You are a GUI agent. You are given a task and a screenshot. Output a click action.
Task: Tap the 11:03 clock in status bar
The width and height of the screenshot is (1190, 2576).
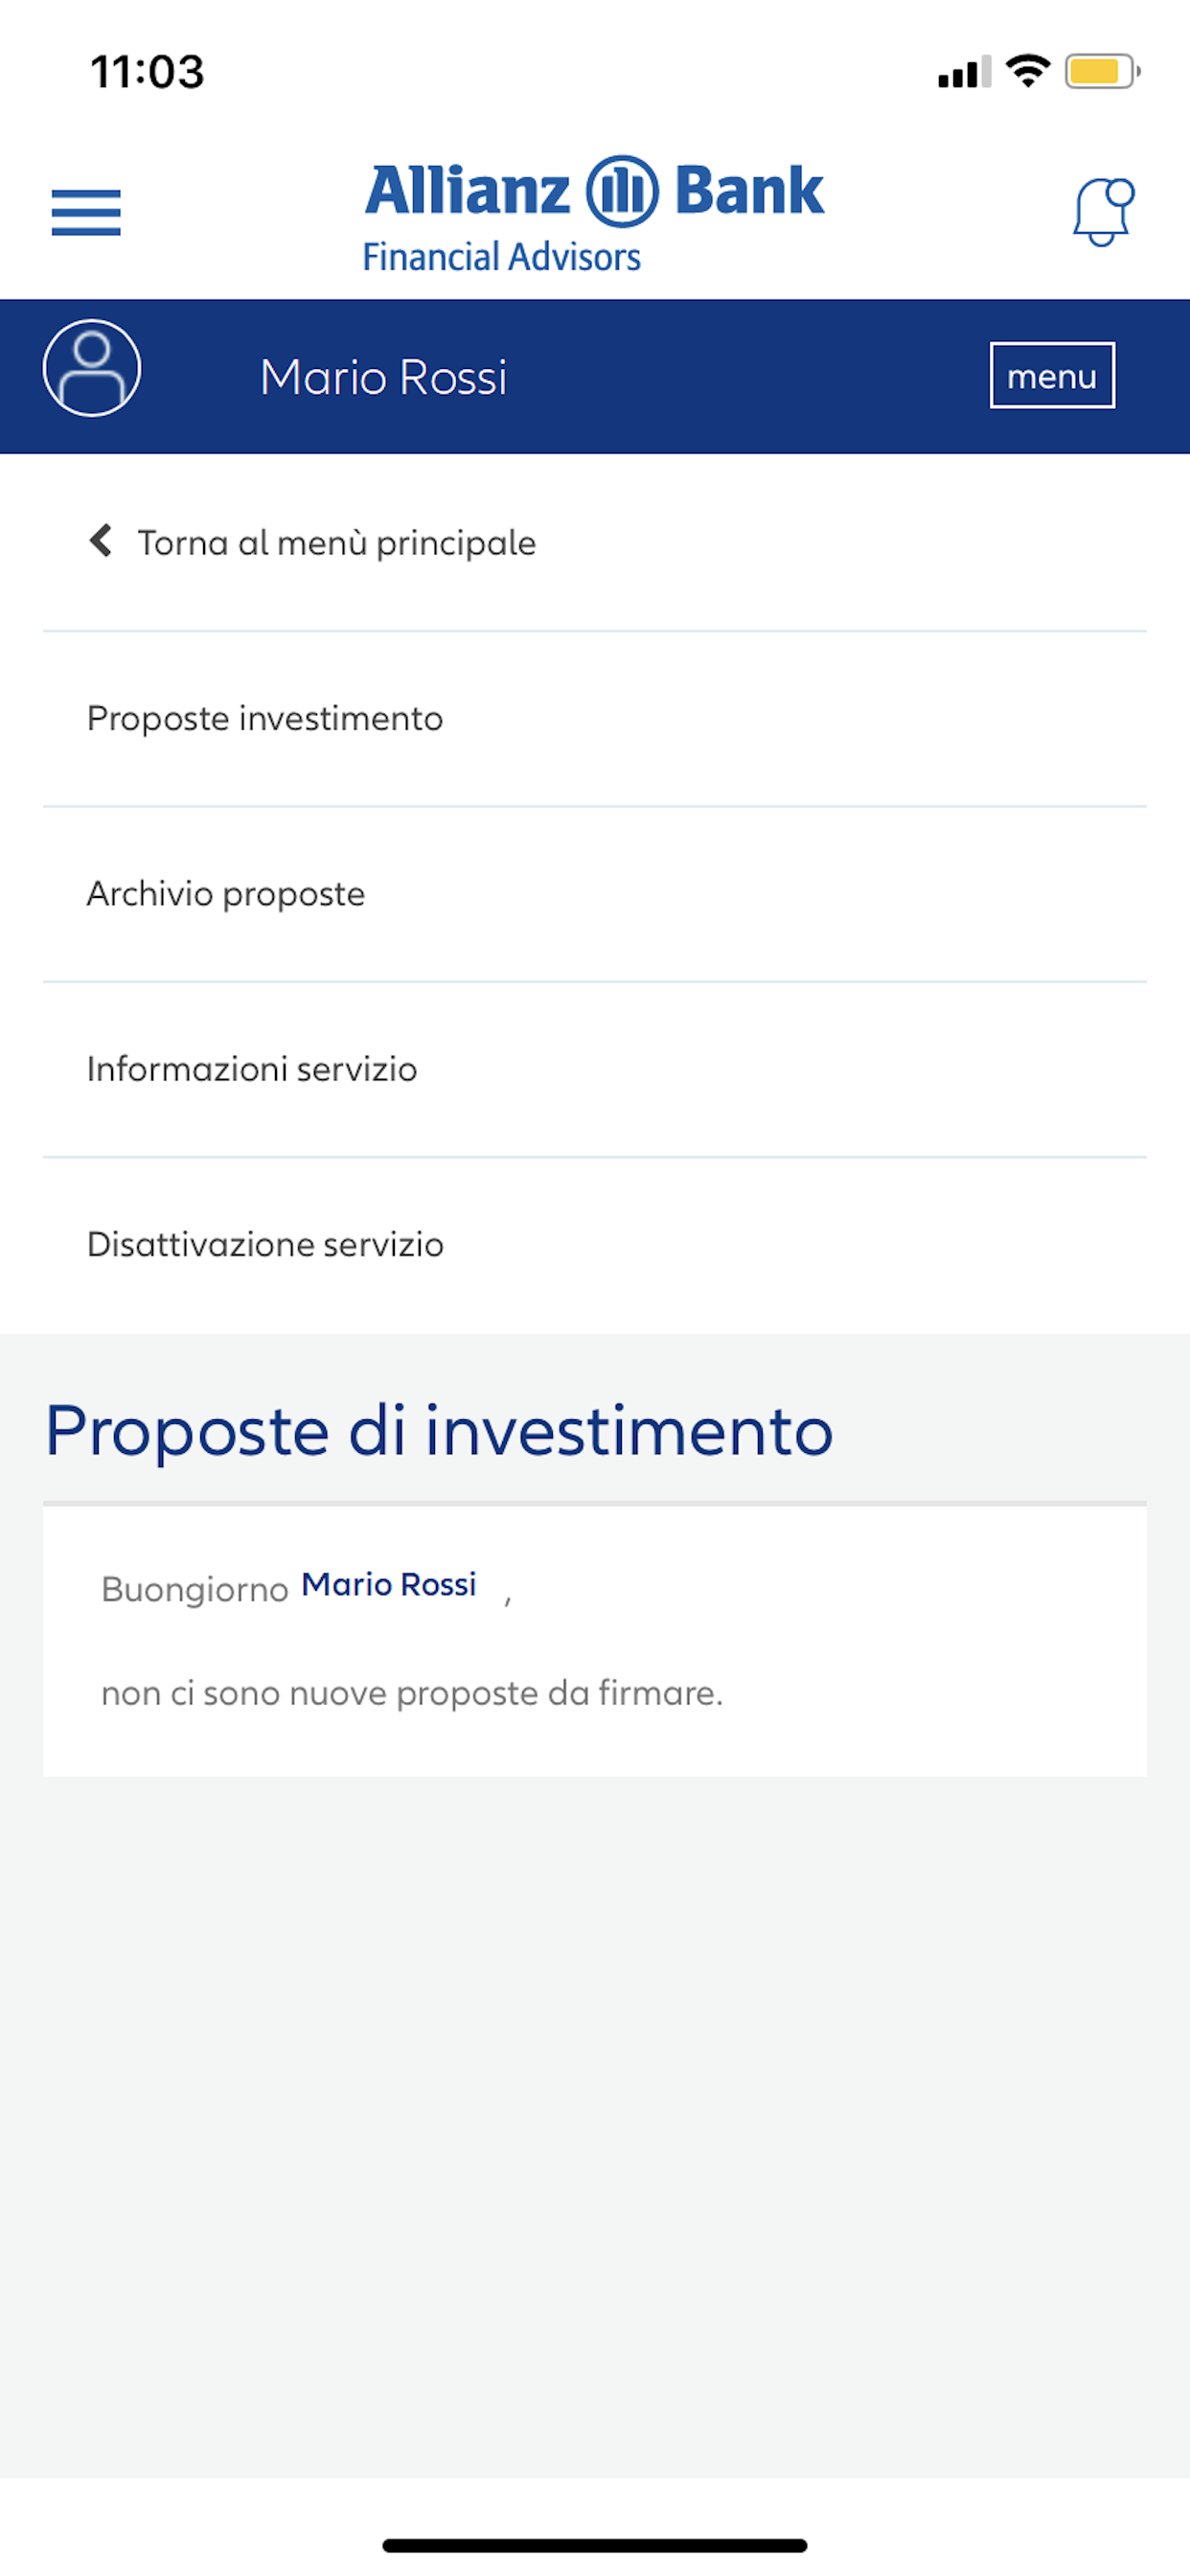point(147,72)
